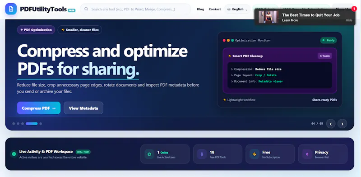
Task: Click The Best Times to Quit Your Job
Action: pyautogui.click(x=311, y=15)
